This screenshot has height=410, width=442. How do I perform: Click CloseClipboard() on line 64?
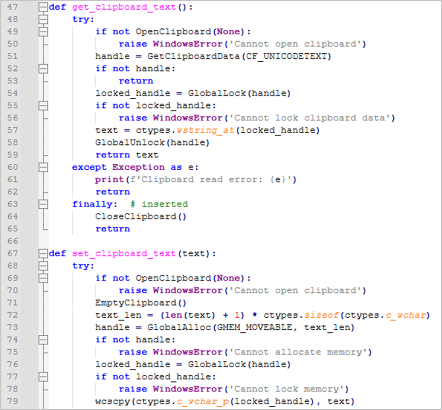point(141,217)
